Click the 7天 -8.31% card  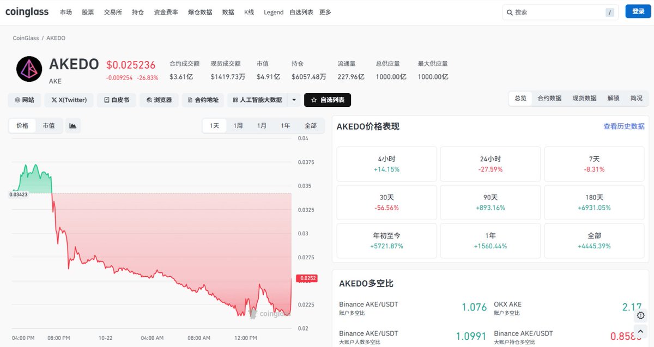coord(594,164)
